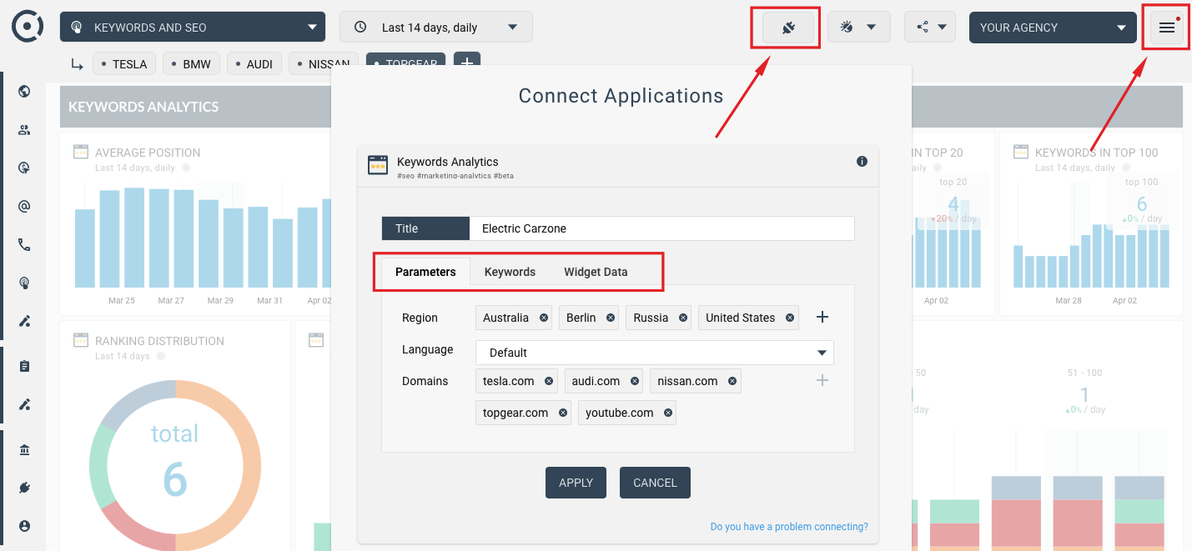The width and height of the screenshot is (1192, 551).
Task: Open the Last 14 days, daily date range dropdown
Action: (436, 28)
